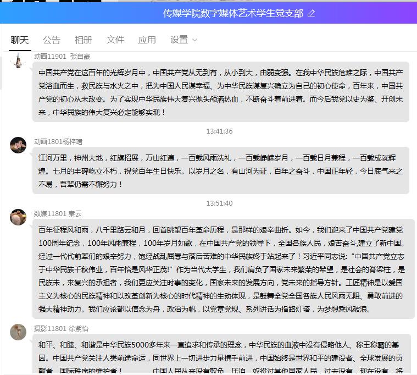
Task: Click sender name 数媒11801 秦云
Action: (x=58, y=213)
